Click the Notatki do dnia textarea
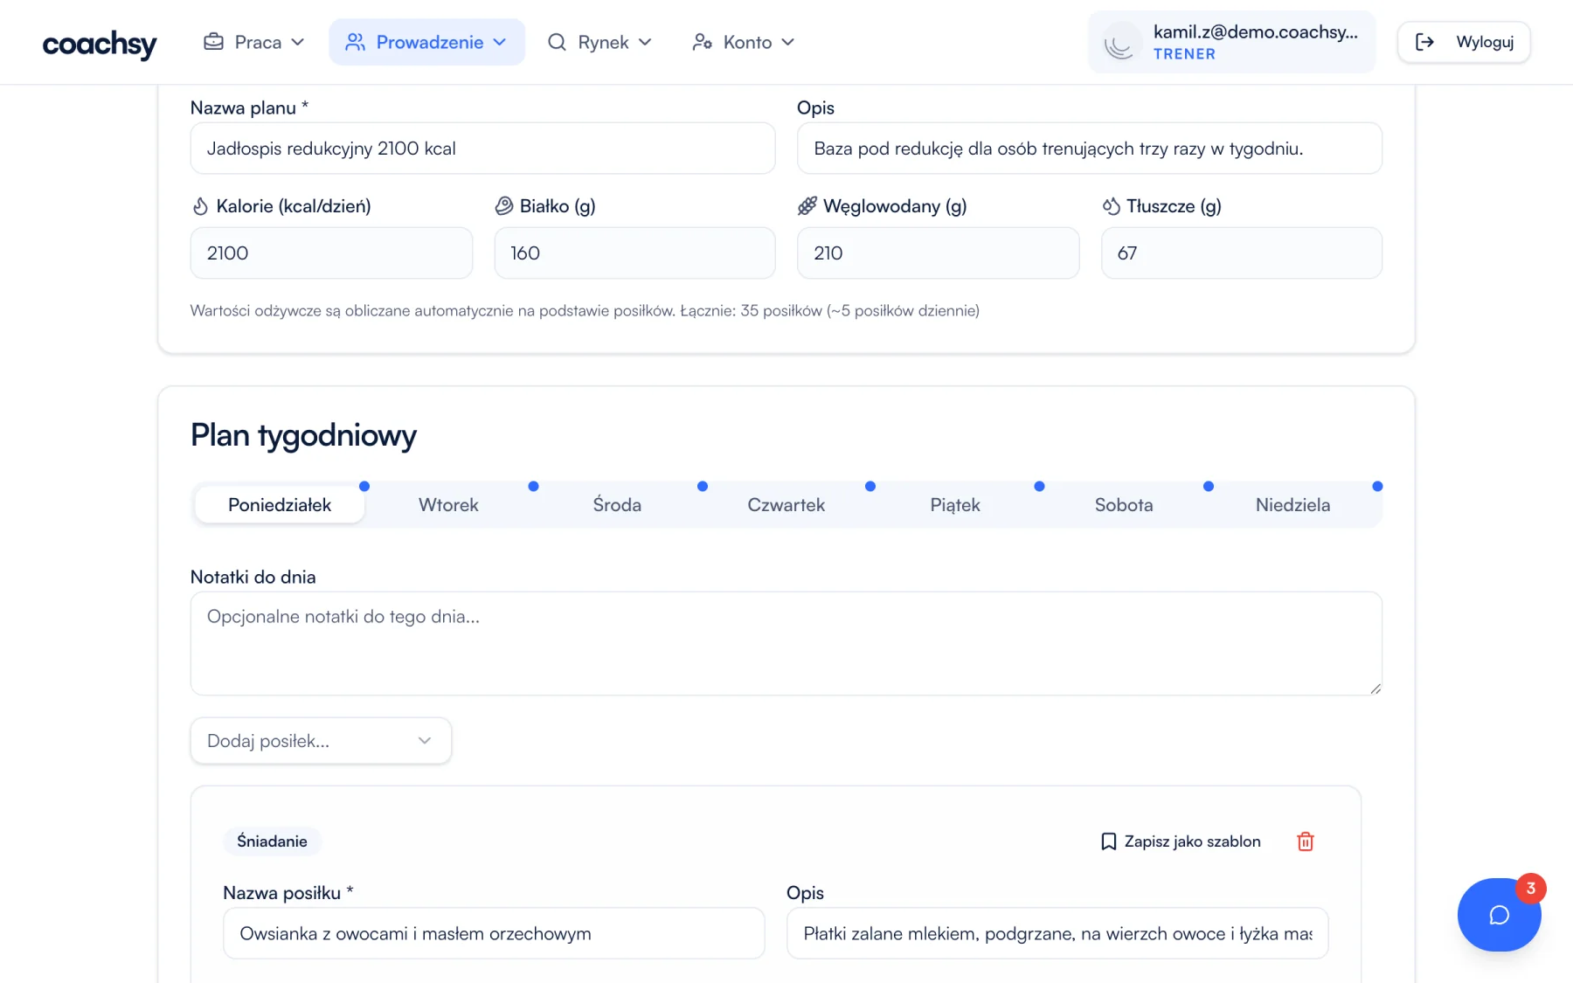Image resolution: width=1573 pixels, height=983 pixels. [786, 644]
